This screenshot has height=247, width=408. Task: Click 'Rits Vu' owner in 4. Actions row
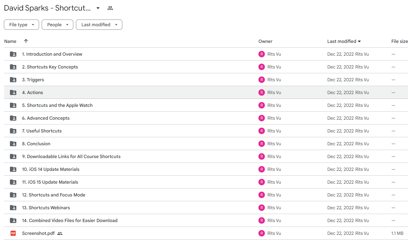tap(274, 92)
